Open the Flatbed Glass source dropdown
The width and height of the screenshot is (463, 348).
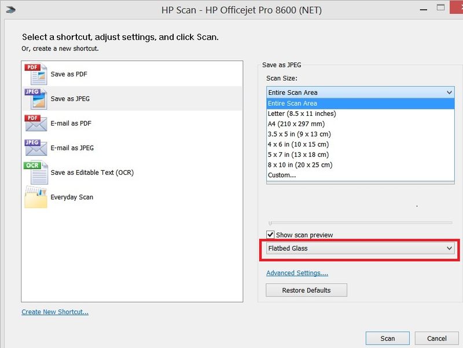360,248
